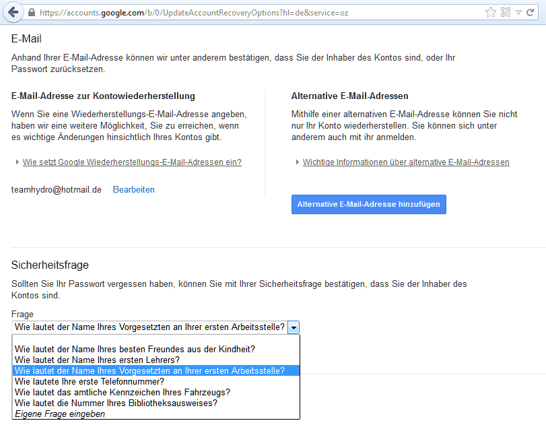Open 'Wichtige Informationen über alternative E-Mail-Adressen' link
The height and width of the screenshot is (425, 546).
tap(406, 162)
